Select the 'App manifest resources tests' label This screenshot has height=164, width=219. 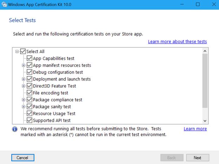tap(62, 65)
